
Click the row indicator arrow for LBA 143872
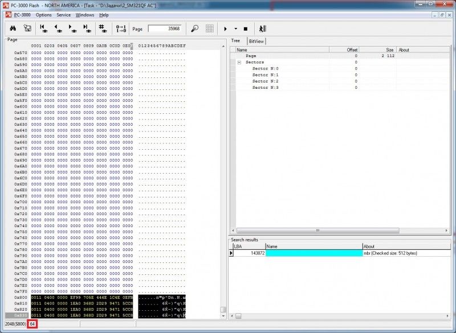click(231, 253)
